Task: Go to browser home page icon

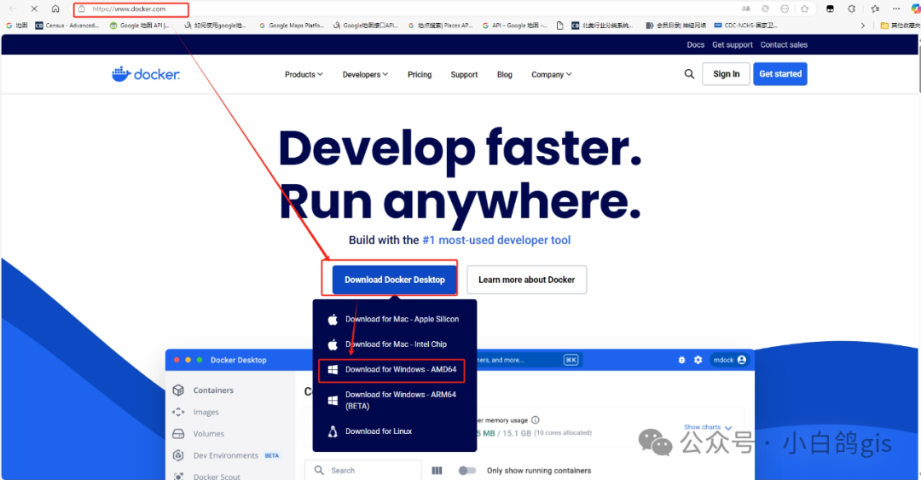Action: 55,9
